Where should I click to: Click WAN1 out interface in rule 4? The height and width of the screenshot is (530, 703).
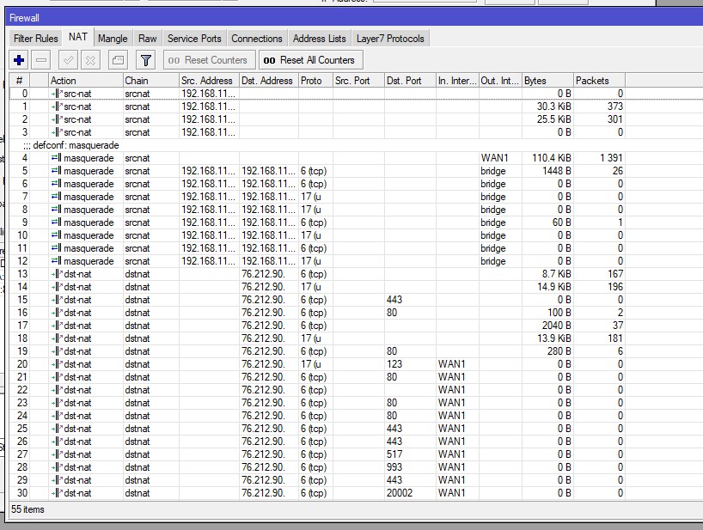(494, 158)
